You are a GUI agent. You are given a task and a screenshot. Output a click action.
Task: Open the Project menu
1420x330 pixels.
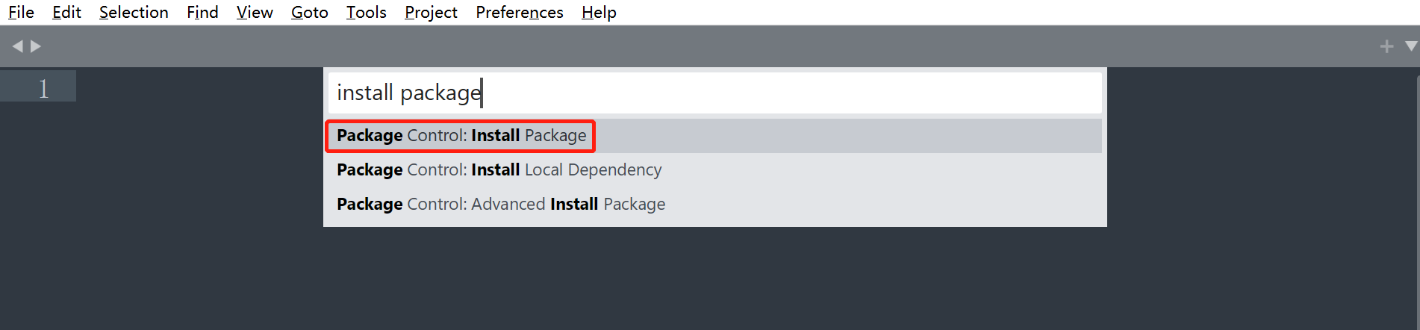coord(431,13)
